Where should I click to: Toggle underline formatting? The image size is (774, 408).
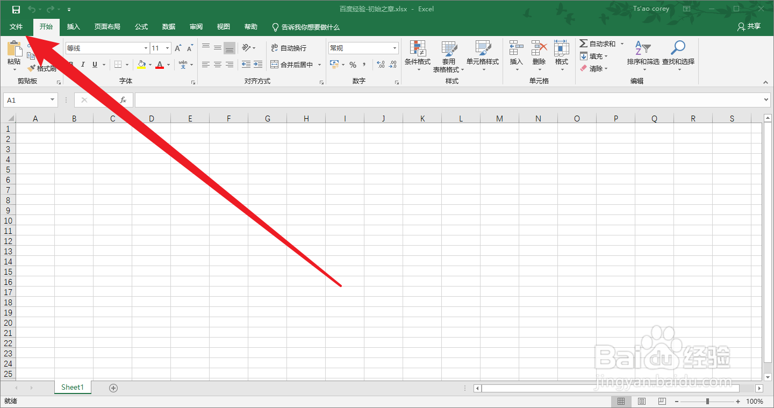click(x=95, y=65)
